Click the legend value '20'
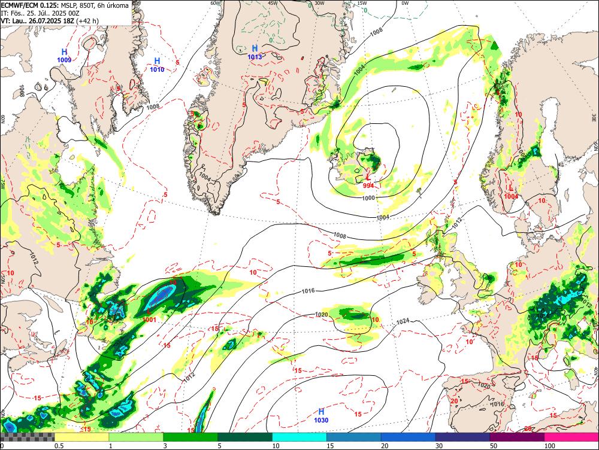The image size is (599, 450). pyautogui.click(x=385, y=446)
